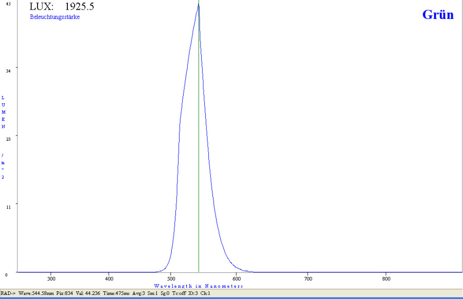The height and width of the screenshot is (299, 463).
Task: Click the 700 tick on wavelength axis
Action: [307, 278]
